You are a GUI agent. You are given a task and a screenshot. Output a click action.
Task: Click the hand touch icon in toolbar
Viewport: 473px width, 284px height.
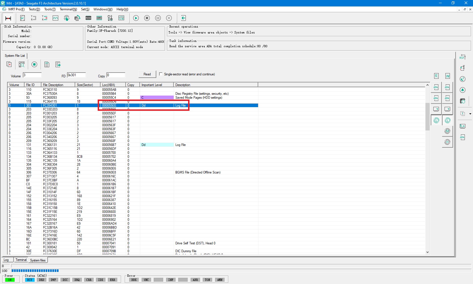coord(66,18)
